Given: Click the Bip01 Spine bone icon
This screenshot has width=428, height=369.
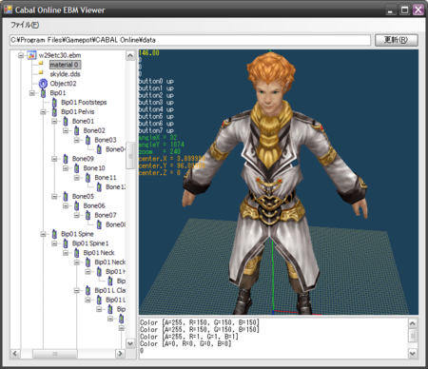Looking at the screenshot, I should point(54,234).
